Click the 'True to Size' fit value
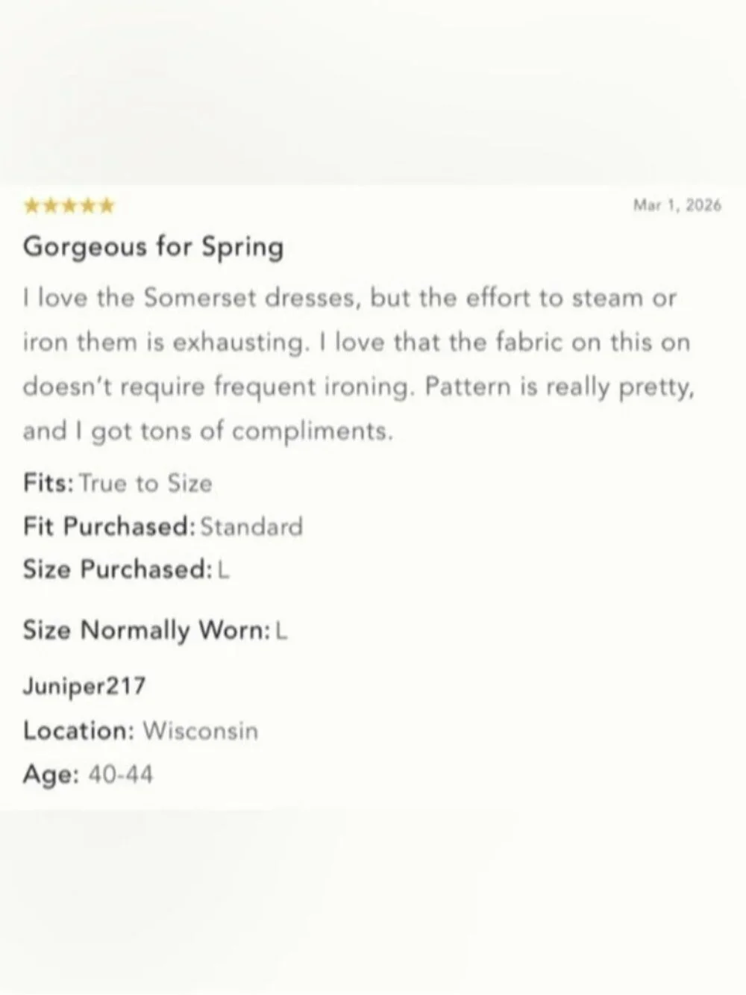This screenshot has height=995, width=746. tap(145, 484)
